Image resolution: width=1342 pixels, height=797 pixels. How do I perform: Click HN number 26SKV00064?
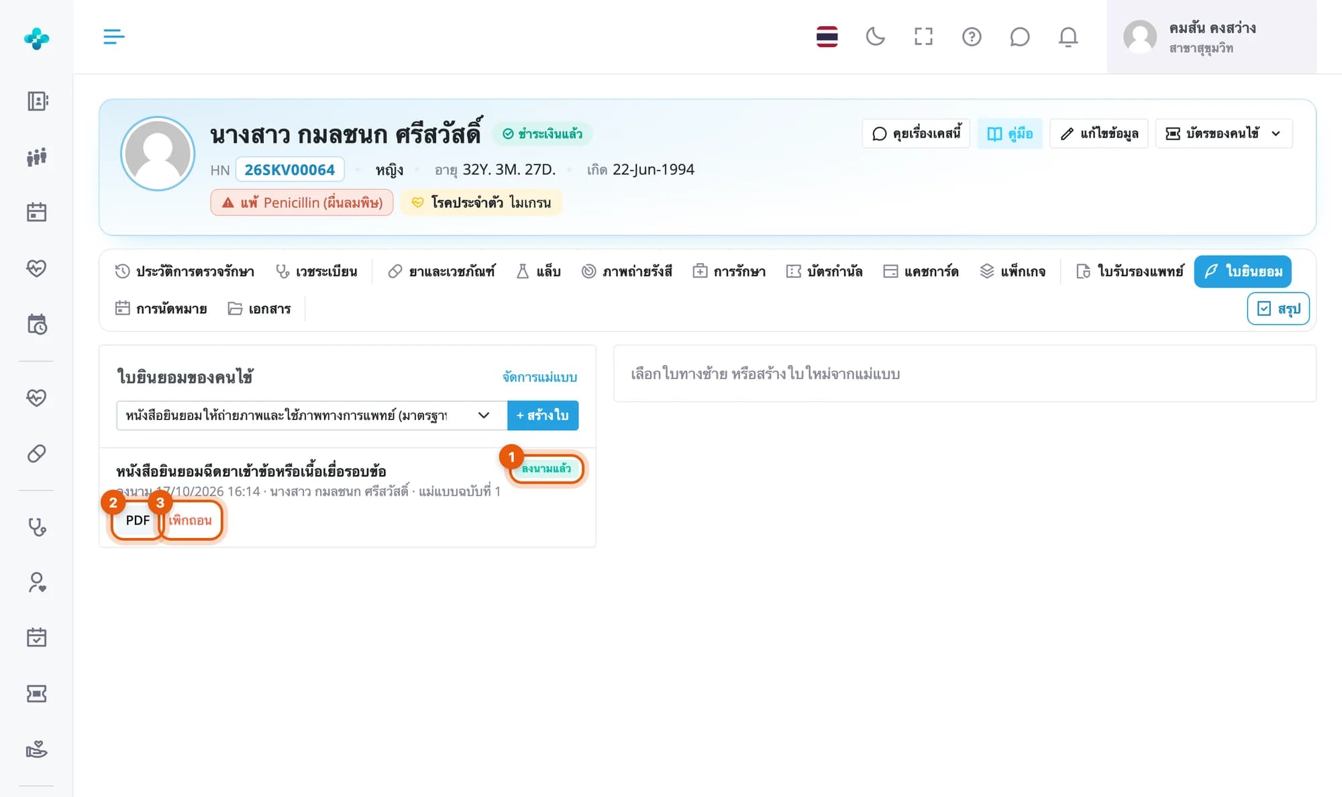click(x=290, y=170)
